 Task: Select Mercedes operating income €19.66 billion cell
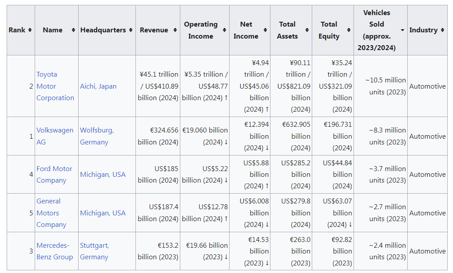(205, 251)
